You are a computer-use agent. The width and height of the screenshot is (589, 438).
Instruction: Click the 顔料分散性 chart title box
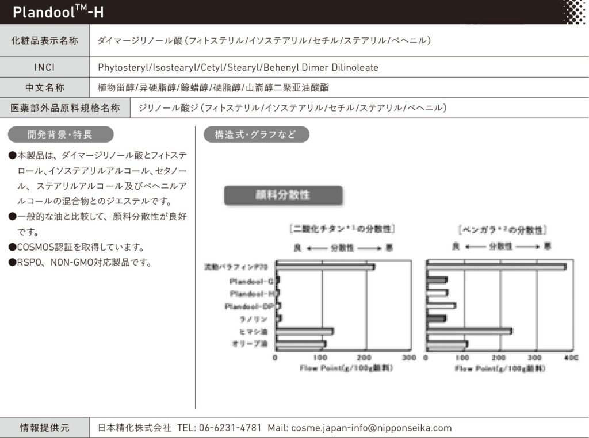coord(282,195)
